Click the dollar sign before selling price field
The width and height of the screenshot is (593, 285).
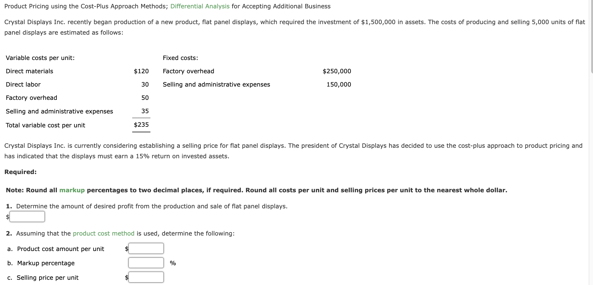[x=126, y=277]
